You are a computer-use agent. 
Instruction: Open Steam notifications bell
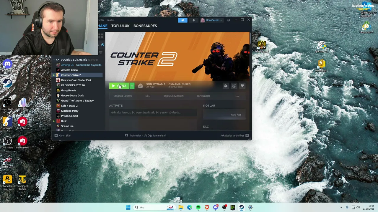click(x=194, y=20)
